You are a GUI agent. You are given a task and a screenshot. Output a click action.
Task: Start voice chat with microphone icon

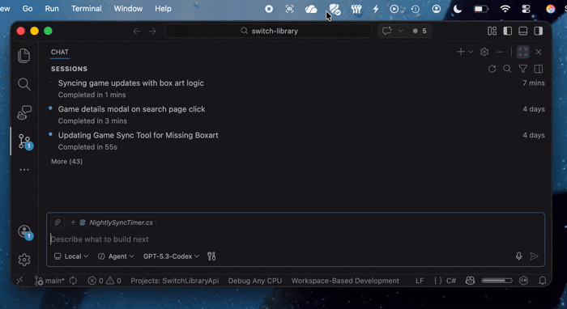(x=518, y=256)
